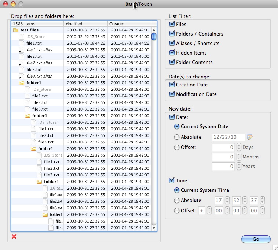Click the Absolute hours field showing 17

219,201
